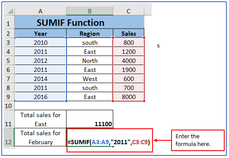Select row 6 header
This screenshot has height=158, width=229.
click(9, 69)
